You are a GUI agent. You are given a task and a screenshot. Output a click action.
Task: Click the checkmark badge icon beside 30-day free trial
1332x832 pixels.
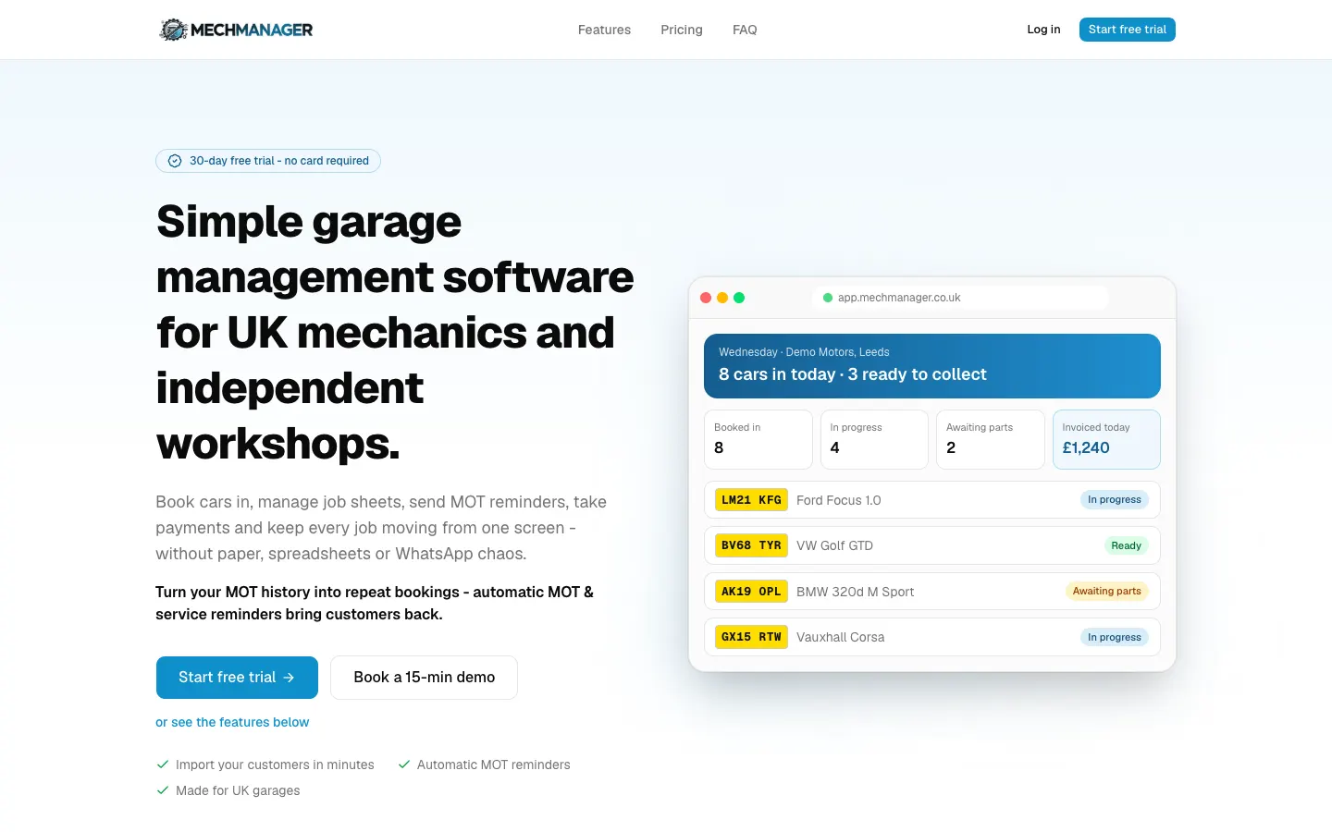point(175,161)
